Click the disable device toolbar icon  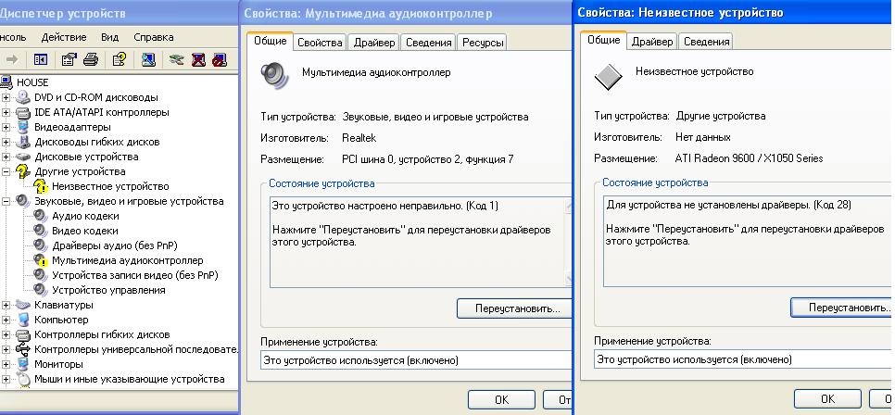[x=220, y=59]
